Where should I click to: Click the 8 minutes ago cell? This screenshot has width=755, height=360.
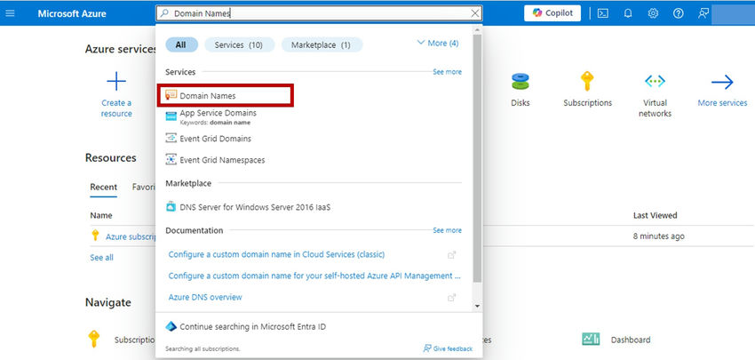pyautogui.click(x=658, y=236)
